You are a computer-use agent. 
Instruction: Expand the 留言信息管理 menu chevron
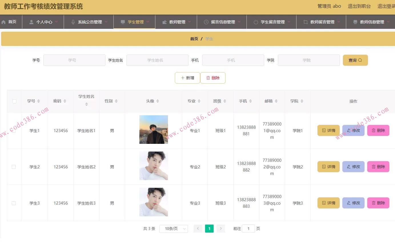click(239, 22)
